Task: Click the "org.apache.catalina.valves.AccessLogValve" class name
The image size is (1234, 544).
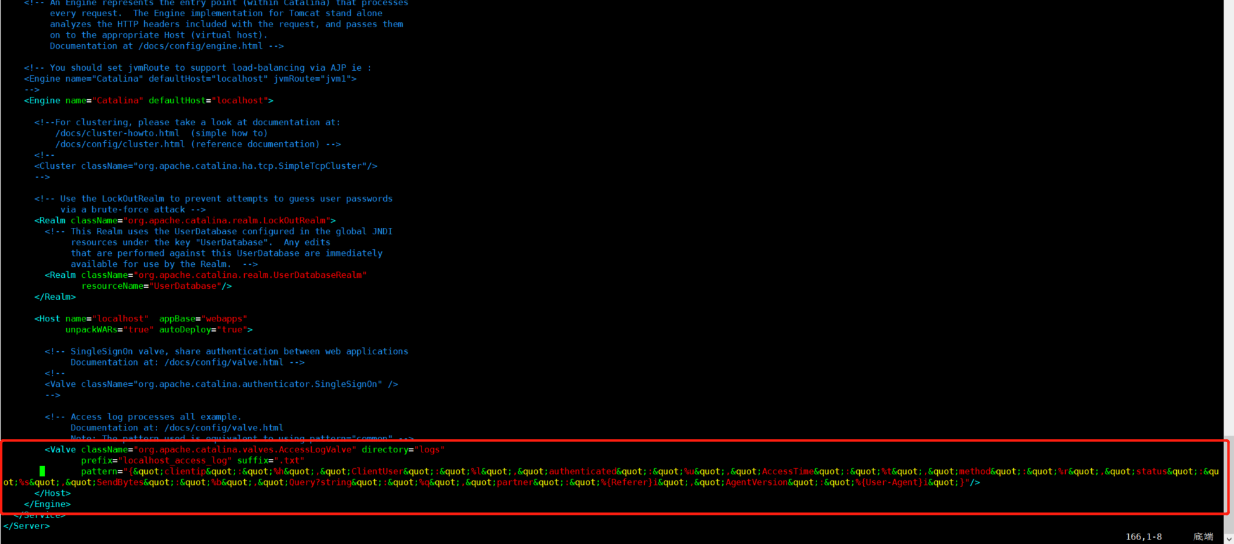Action: [x=245, y=449]
